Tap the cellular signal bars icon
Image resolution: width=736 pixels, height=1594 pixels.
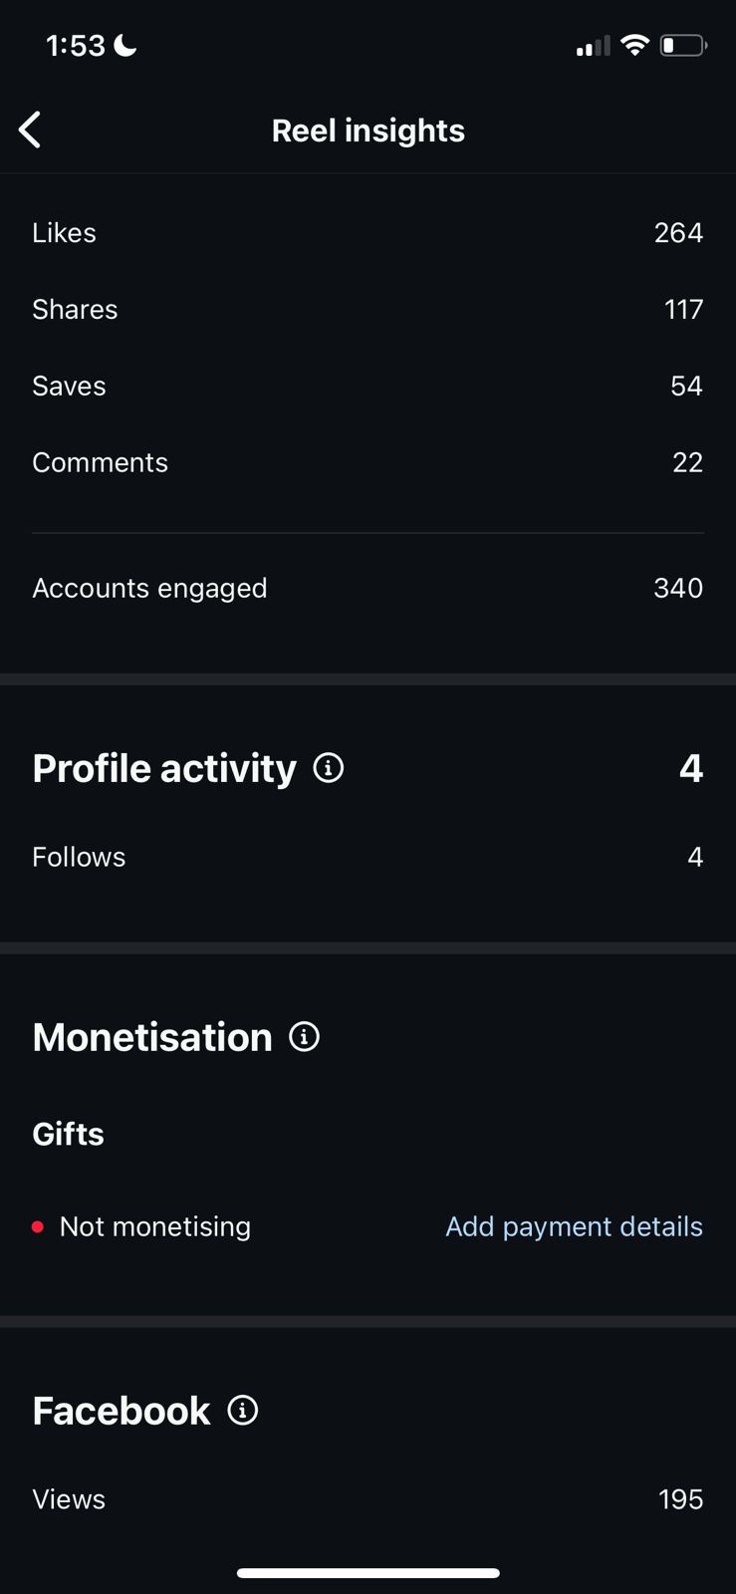(x=593, y=46)
